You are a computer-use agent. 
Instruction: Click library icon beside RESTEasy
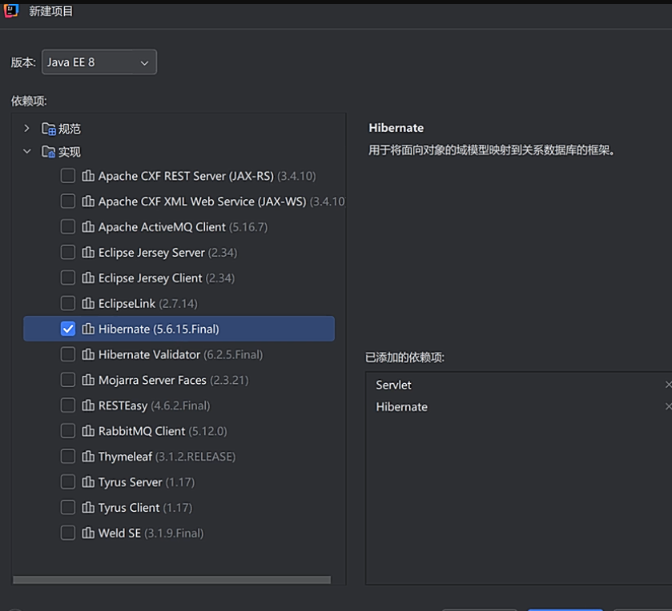click(88, 405)
